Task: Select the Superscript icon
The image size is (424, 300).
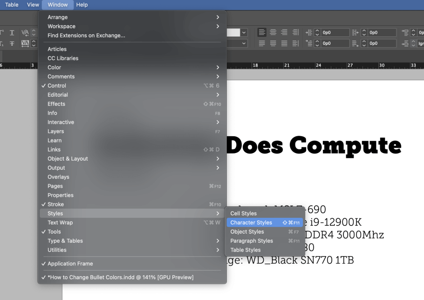Action: [1, 33]
